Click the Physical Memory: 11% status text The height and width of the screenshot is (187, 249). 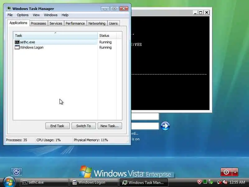91,140
